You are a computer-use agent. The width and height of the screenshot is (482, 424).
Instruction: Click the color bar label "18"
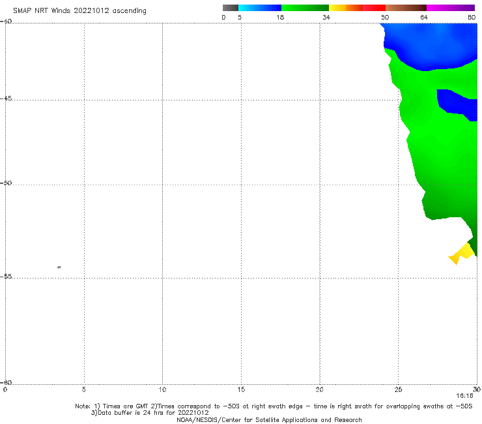tap(280, 17)
